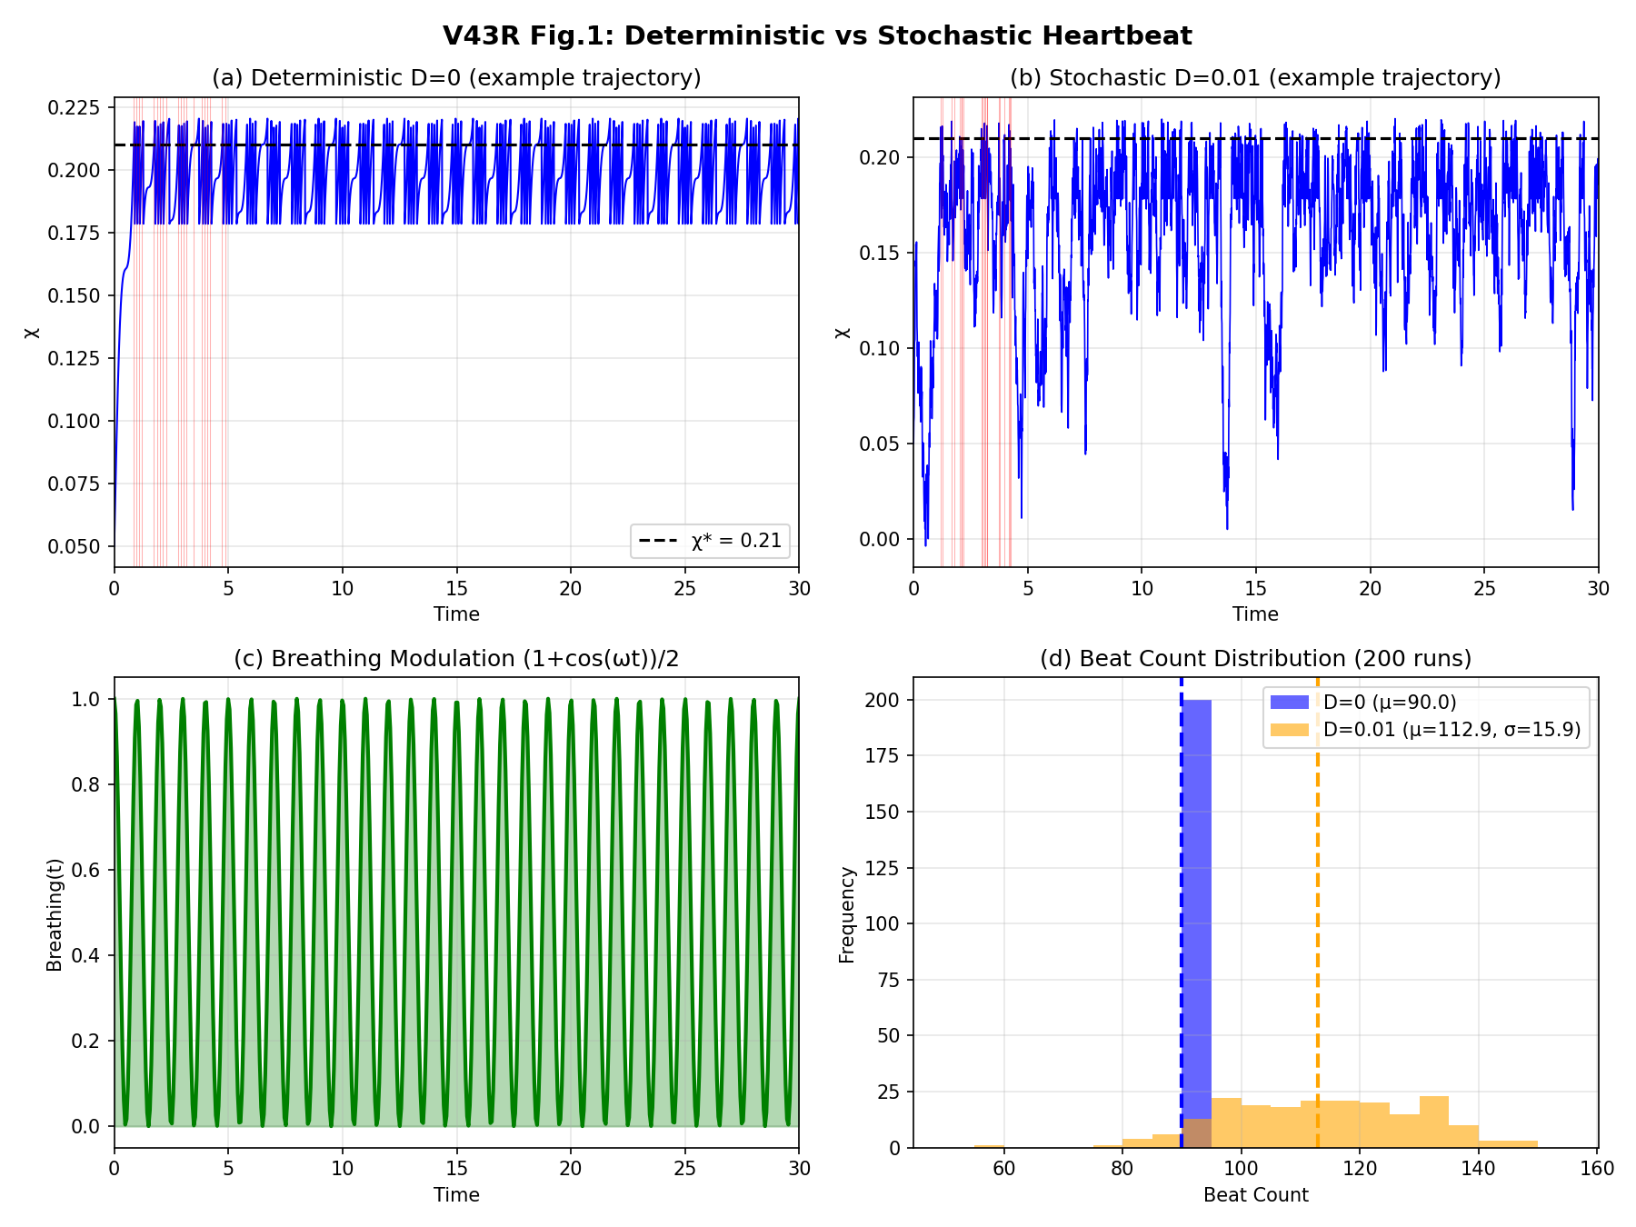Click the Beat Count x-axis label
This screenshot has height=1227, width=1636.
[x=1255, y=1195]
